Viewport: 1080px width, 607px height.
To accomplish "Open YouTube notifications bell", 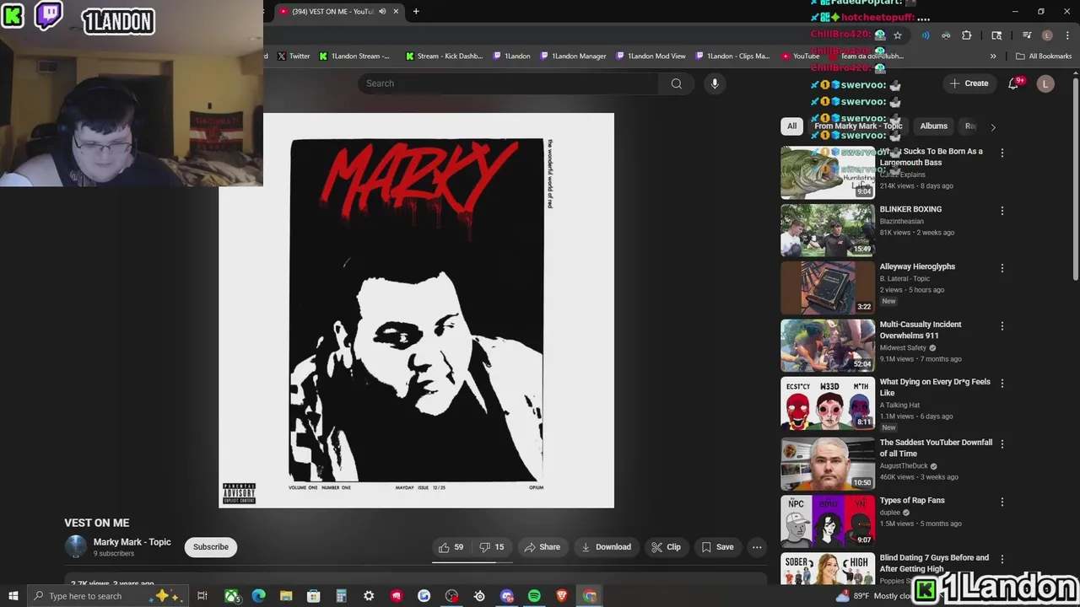I will (1013, 83).
